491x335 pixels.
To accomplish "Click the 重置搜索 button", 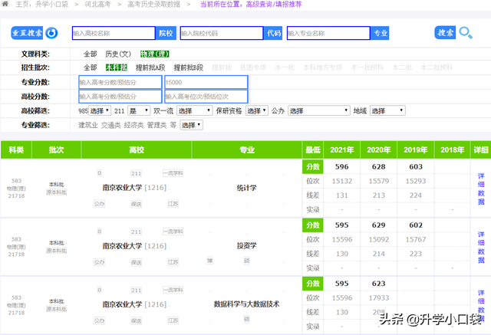I will point(27,33).
